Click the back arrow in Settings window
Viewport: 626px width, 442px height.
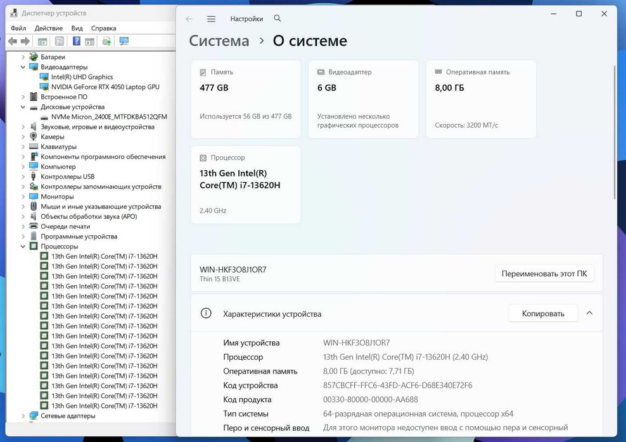pyautogui.click(x=189, y=19)
